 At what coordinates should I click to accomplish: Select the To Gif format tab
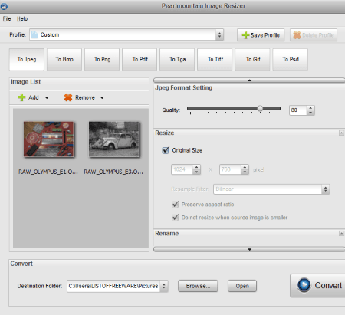coord(252,59)
